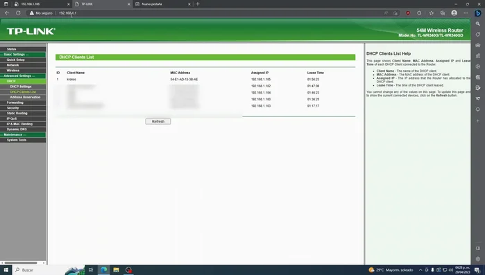The image size is (485, 275).
Task: Open Microsoft Edge from the taskbar
Action: click(103, 270)
